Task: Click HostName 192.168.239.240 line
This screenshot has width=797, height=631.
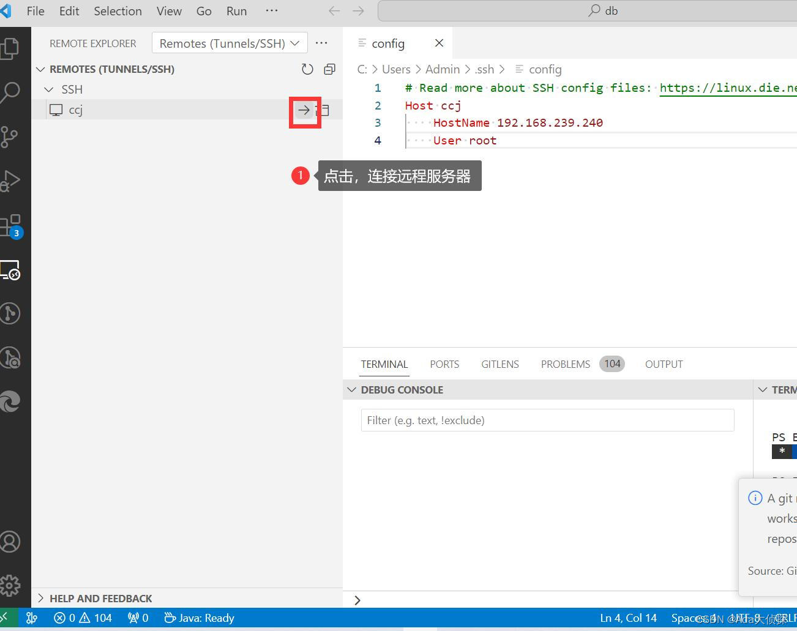Action: (518, 122)
